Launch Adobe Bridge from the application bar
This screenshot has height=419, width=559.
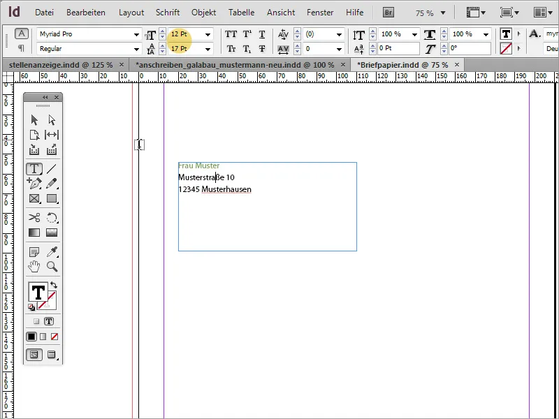pyautogui.click(x=388, y=12)
